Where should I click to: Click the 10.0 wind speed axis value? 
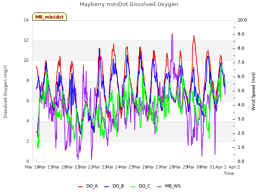click(x=242, y=20)
